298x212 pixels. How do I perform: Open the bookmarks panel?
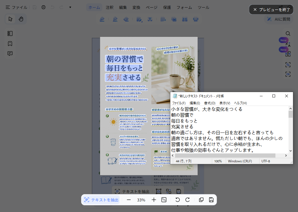point(10,44)
